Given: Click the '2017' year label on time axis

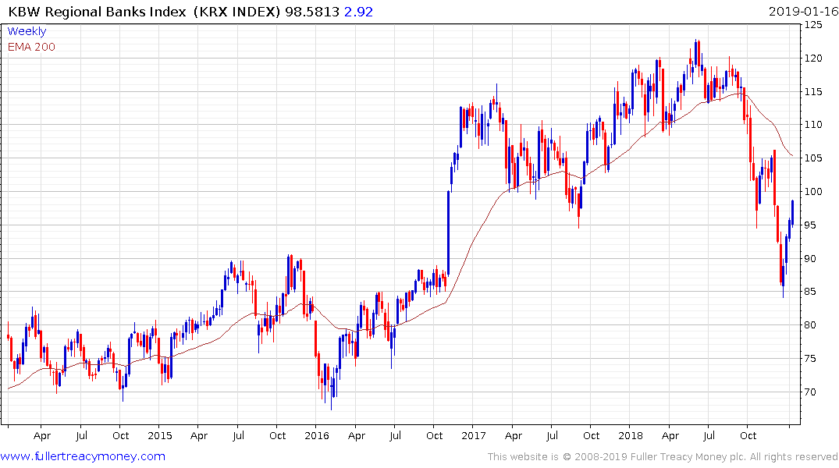Looking at the screenshot, I should (474, 436).
